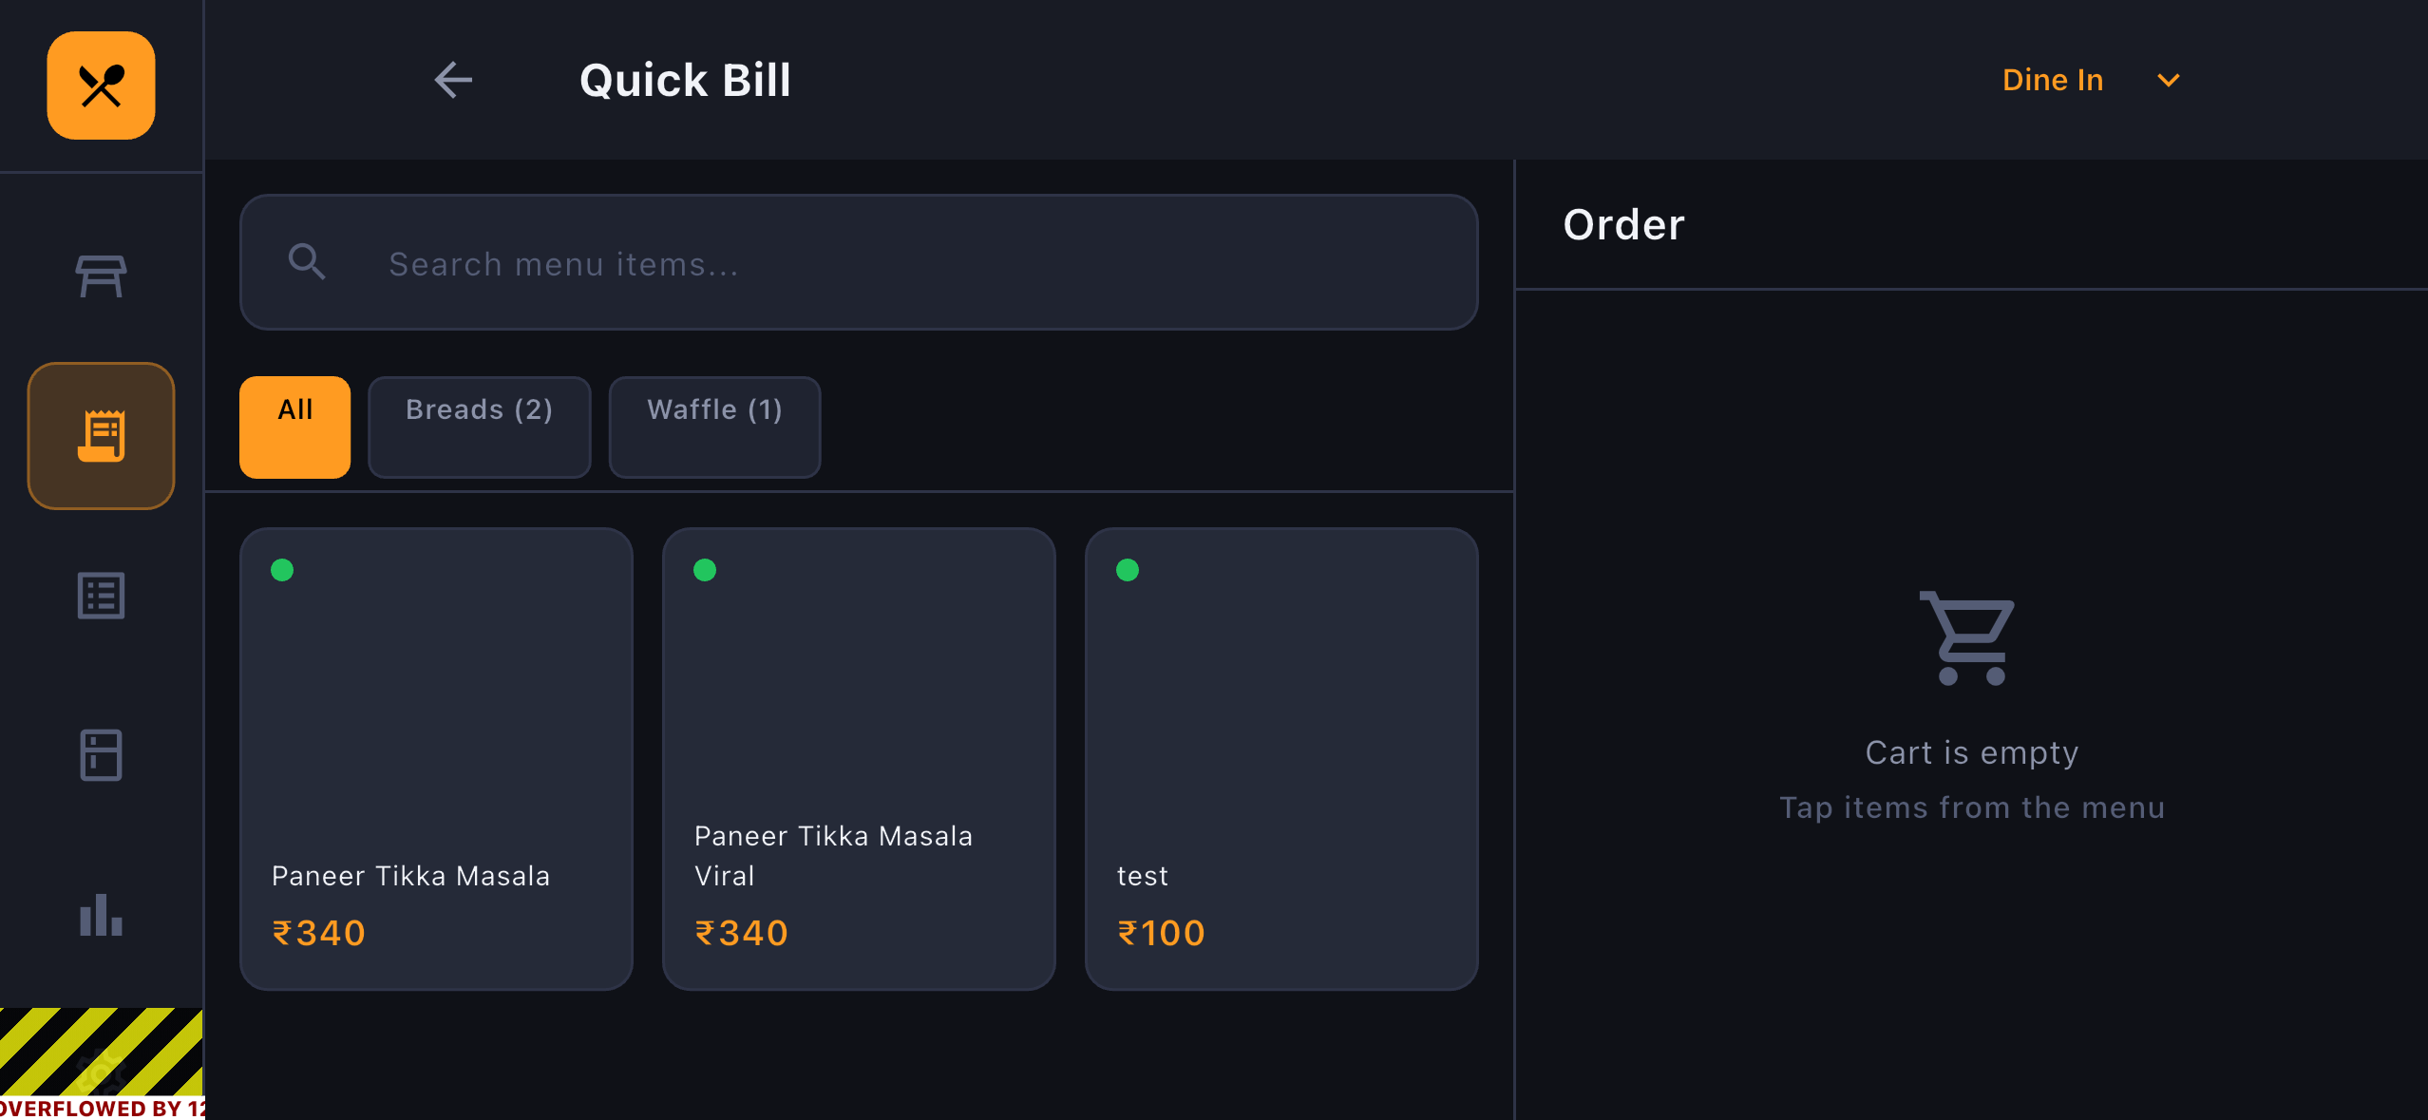Tap the ₹340 Paneer Tikka Masala card
Viewport: 2428px width, 1120px height.
tap(436, 758)
